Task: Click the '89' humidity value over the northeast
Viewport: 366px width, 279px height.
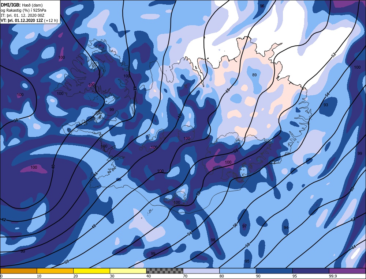Action: 254,75
